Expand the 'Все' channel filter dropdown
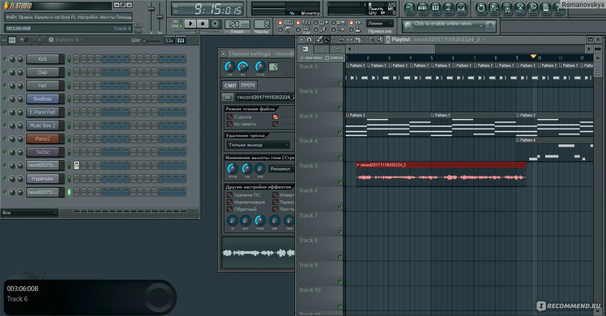 29,213
